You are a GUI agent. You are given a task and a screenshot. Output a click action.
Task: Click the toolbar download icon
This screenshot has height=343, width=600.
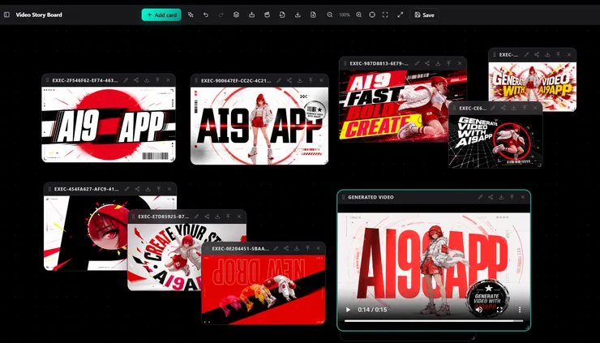tap(298, 15)
